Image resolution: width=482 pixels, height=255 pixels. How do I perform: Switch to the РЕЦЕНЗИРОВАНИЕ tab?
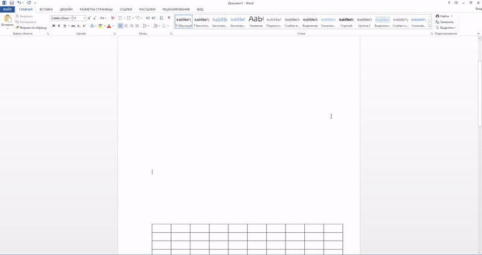point(176,10)
